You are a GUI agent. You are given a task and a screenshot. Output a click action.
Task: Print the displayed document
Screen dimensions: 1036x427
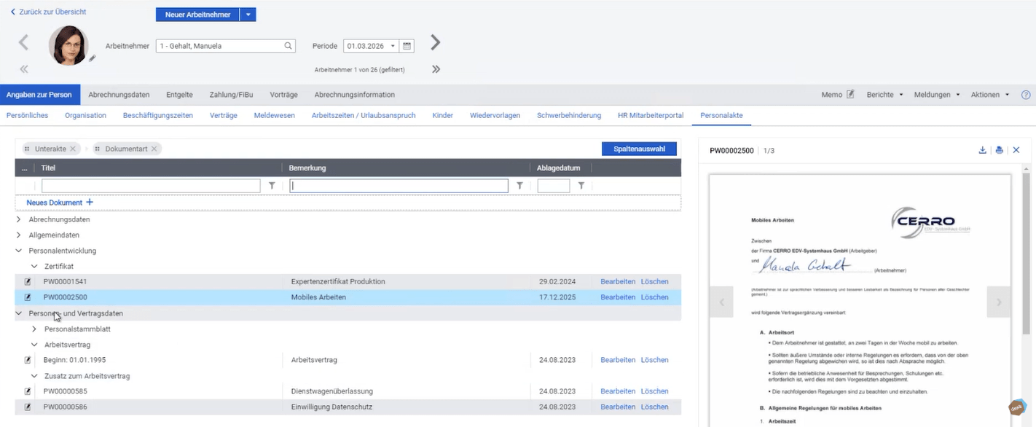click(x=999, y=149)
